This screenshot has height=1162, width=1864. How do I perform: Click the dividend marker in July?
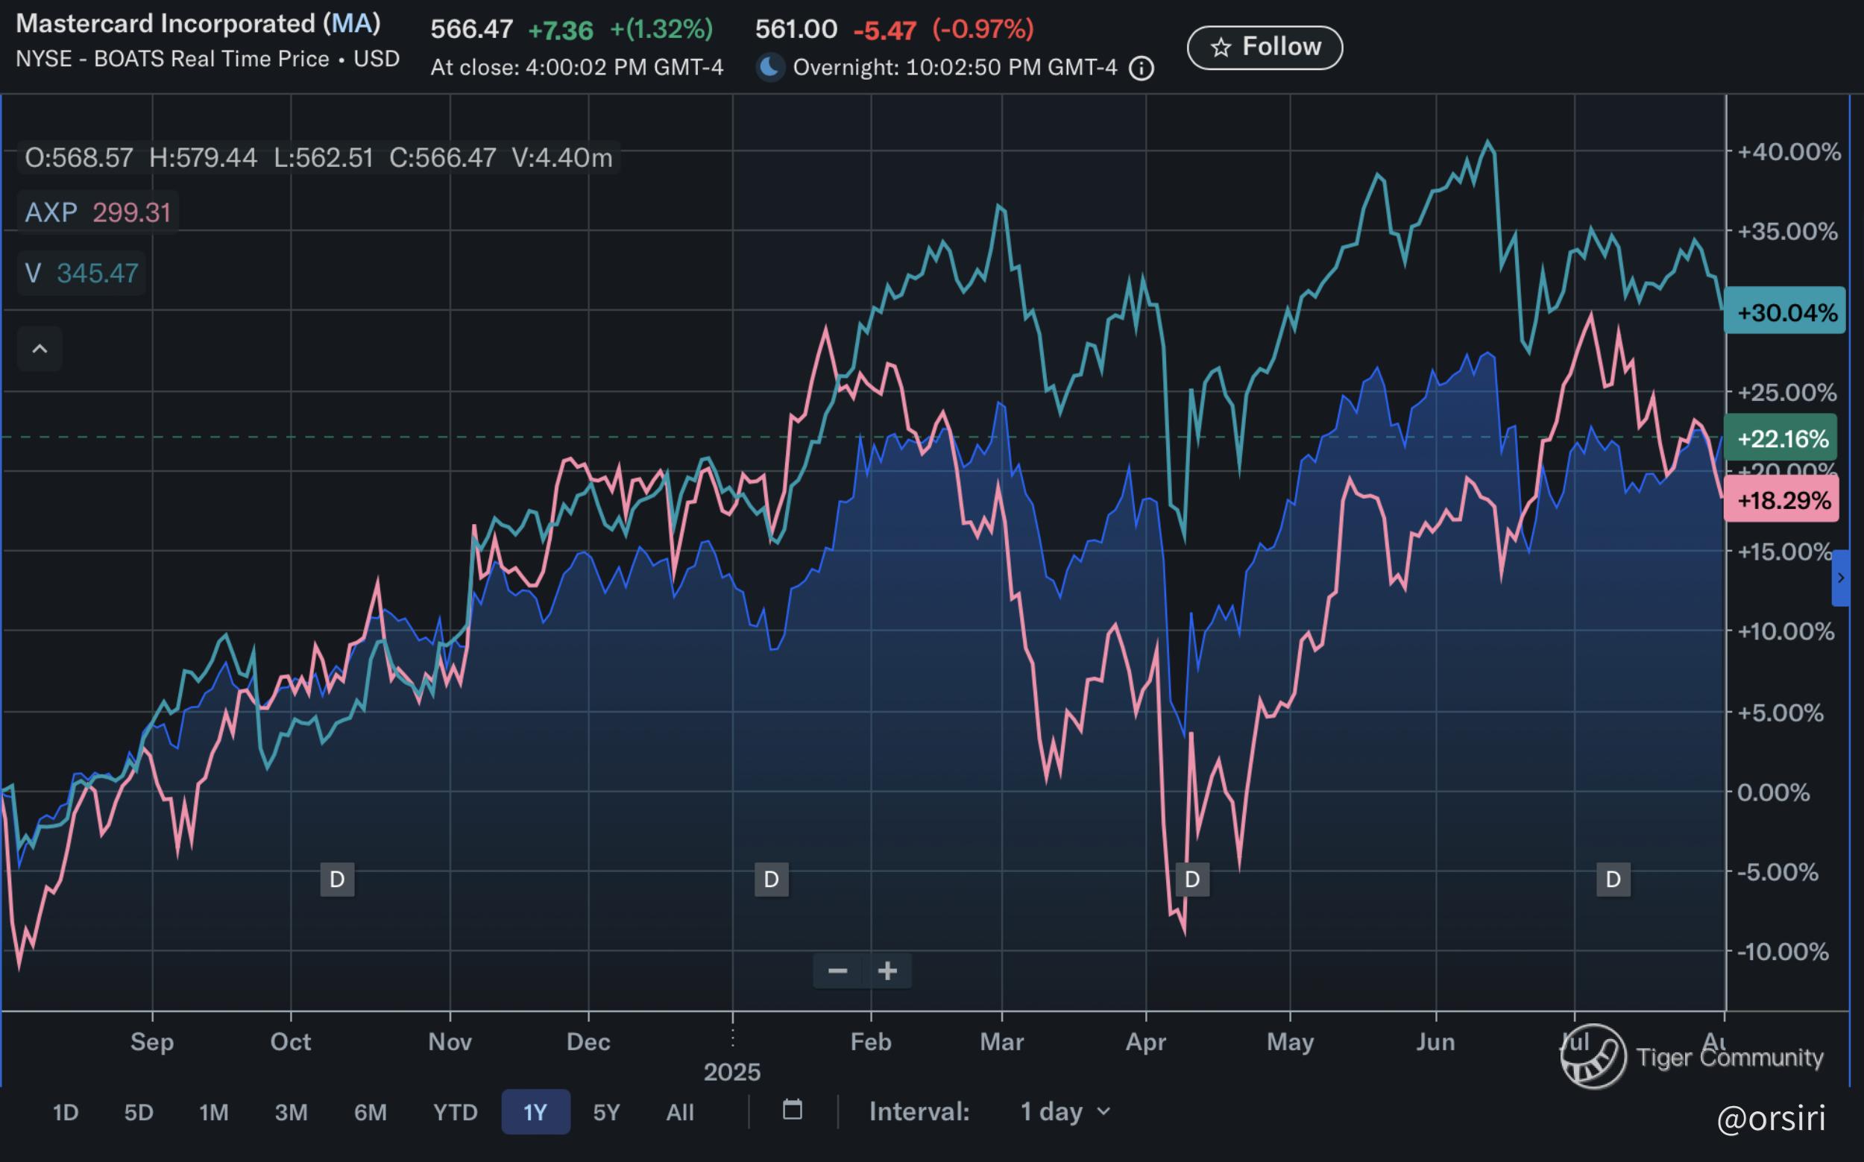pos(1613,880)
